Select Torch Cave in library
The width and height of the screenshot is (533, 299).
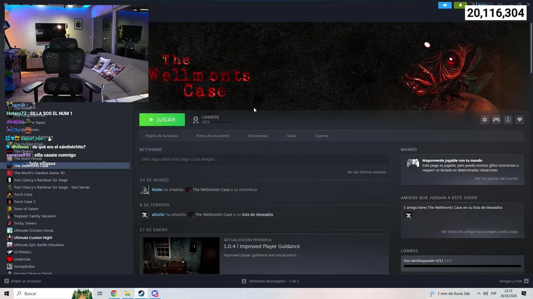point(23,194)
